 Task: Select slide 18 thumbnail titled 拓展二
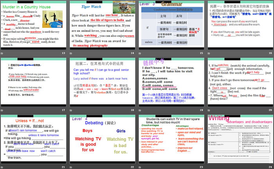pos(103,82)
